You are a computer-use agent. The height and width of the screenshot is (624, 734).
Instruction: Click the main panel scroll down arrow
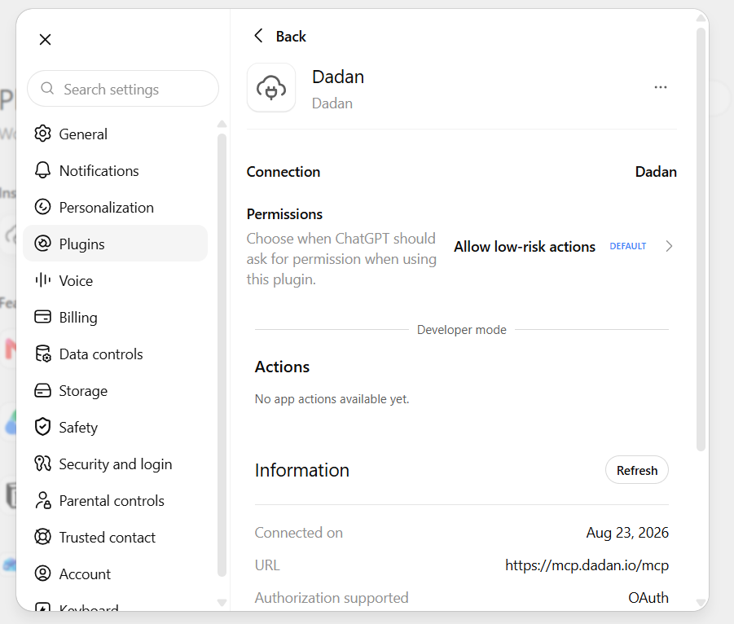coord(701,603)
